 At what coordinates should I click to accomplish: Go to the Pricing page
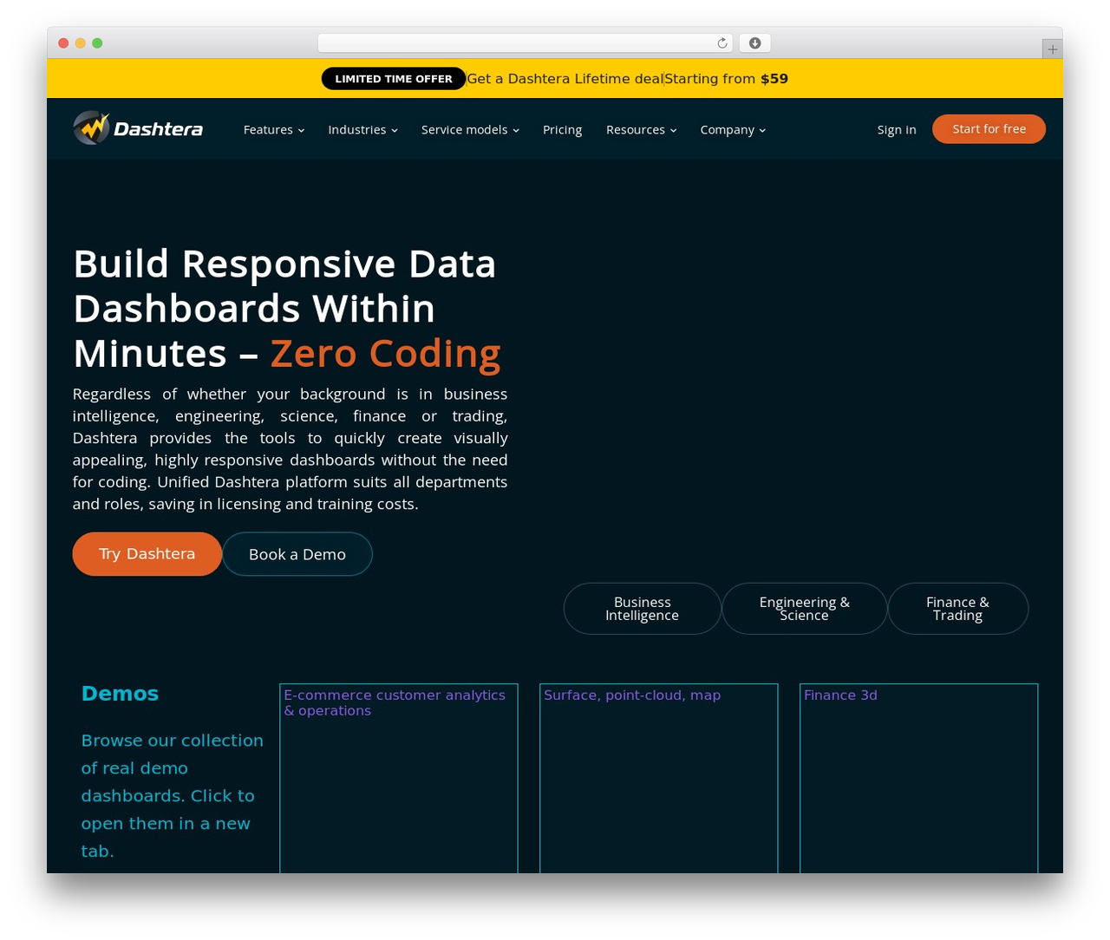(x=563, y=130)
